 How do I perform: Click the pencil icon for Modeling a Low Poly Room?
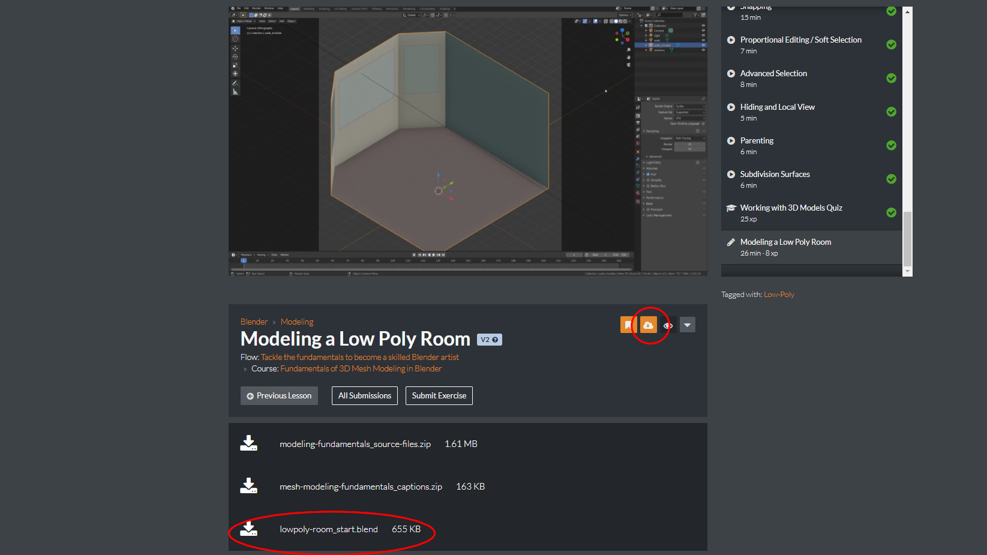731,242
